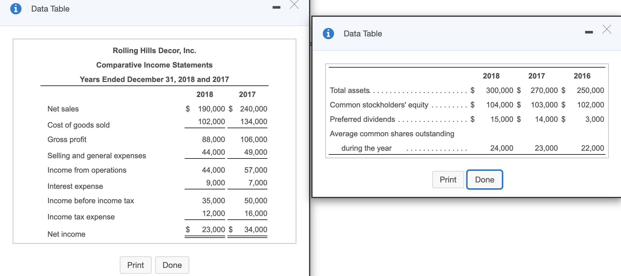Select the 2017 net income 34,000

point(256,230)
